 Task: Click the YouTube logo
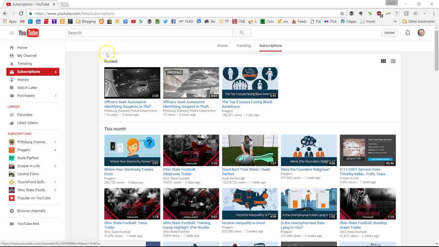tap(28, 33)
